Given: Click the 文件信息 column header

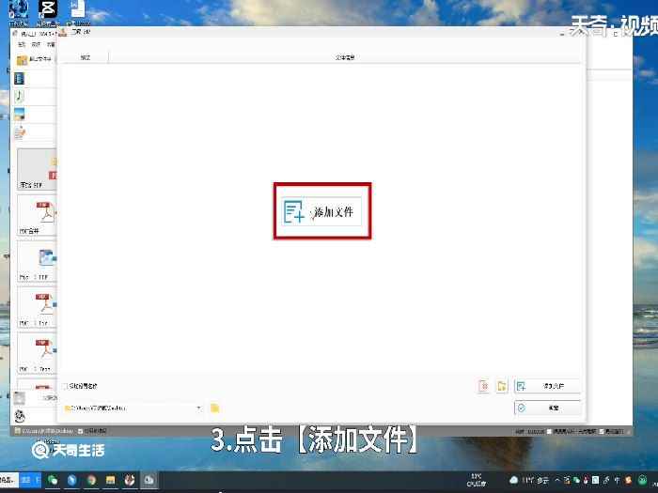Looking at the screenshot, I should (345, 57).
